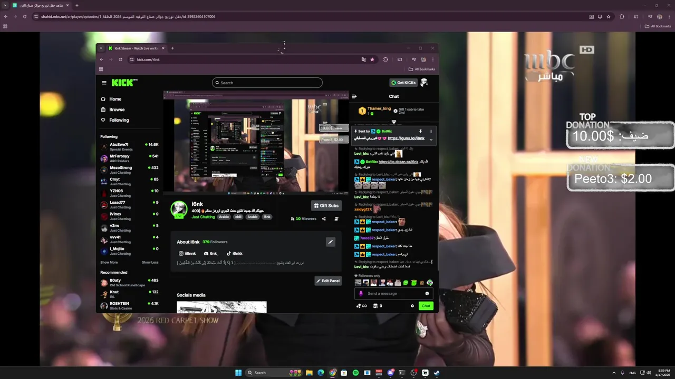This screenshot has height=379, width=675.
Task: Click the KICKs shop icon showing 0
Action: click(x=378, y=306)
